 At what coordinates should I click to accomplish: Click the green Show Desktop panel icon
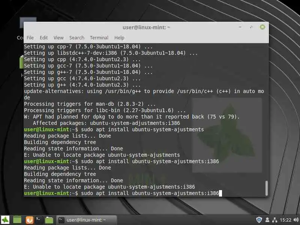coord(17,220)
